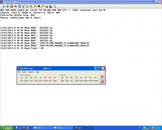The height and width of the screenshot is (130, 162).
Task: Click the hard drive icon in the toolbar
Action: point(15,6)
